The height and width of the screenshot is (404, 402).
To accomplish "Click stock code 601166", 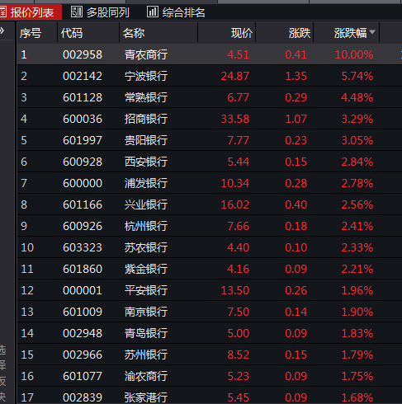I will pyautogui.click(x=83, y=204).
